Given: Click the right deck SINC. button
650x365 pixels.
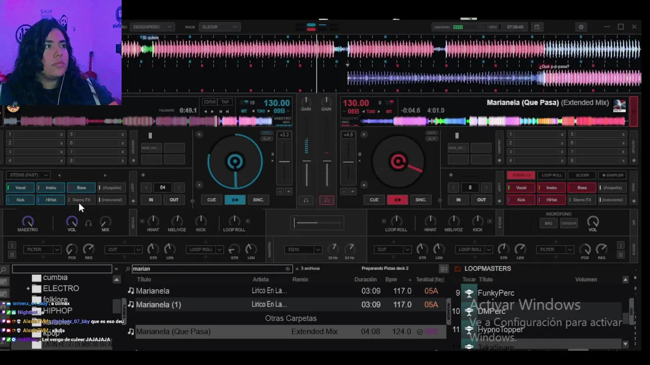Looking at the screenshot, I should coord(421,200).
